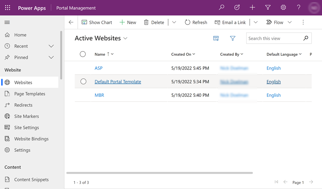Click English link in the MBR row

(x=274, y=95)
